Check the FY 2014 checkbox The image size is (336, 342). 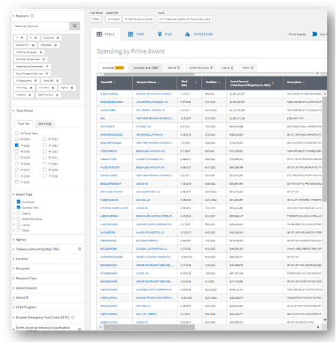45,139
